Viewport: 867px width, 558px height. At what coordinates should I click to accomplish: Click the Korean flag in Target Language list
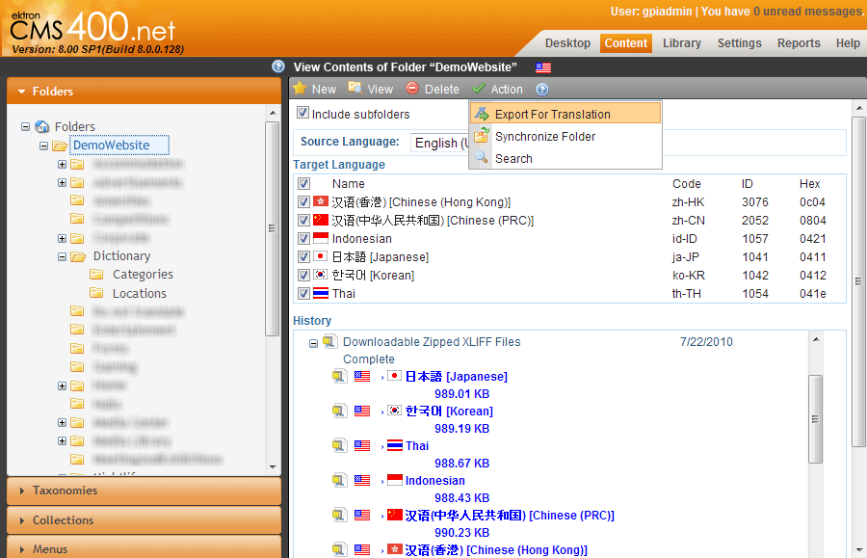(320, 275)
